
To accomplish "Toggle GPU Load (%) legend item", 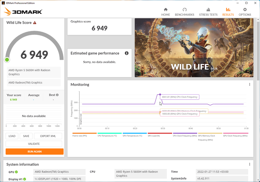I will (160, 135).
